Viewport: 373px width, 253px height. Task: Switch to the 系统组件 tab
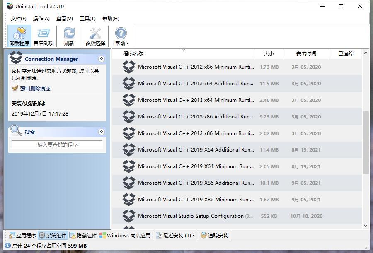point(53,236)
